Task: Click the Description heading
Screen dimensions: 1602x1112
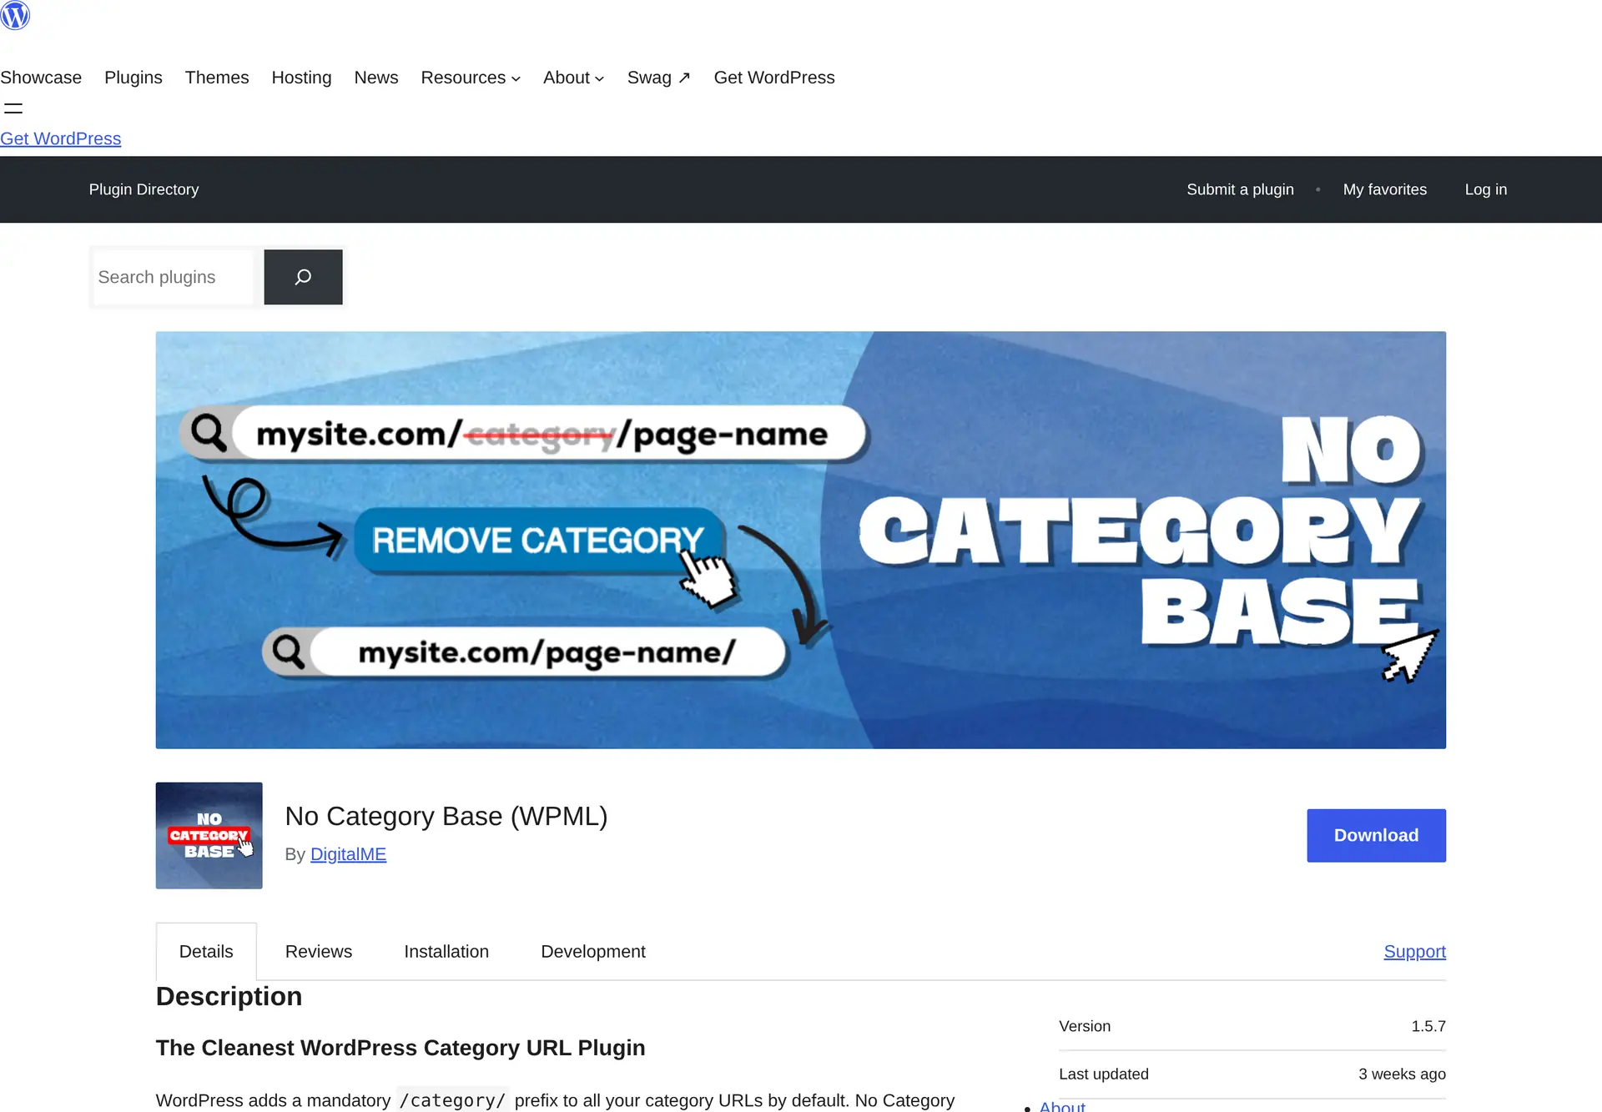Action: tap(229, 996)
